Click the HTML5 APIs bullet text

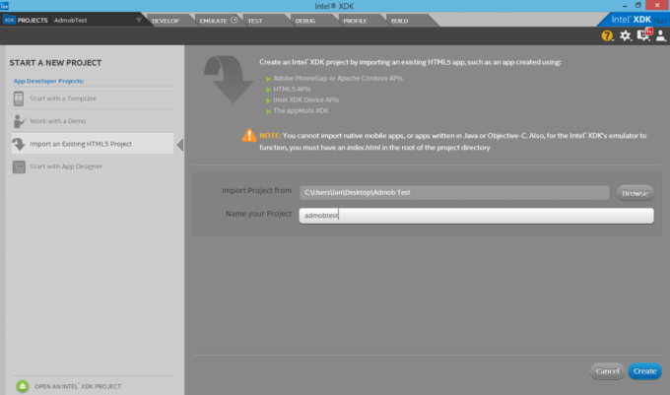[x=292, y=89]
